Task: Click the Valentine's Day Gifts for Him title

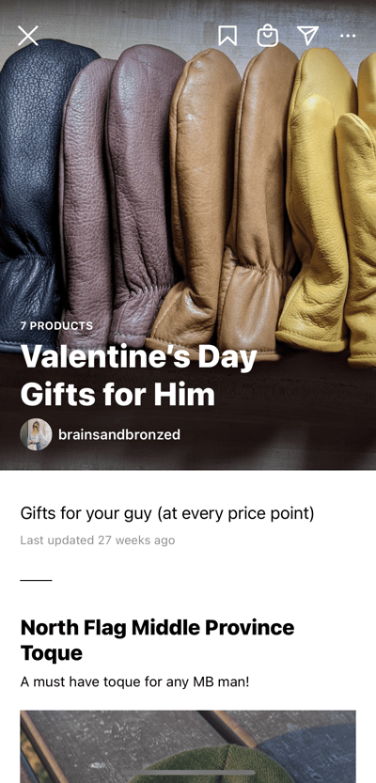Action: (x=138, y=376)
